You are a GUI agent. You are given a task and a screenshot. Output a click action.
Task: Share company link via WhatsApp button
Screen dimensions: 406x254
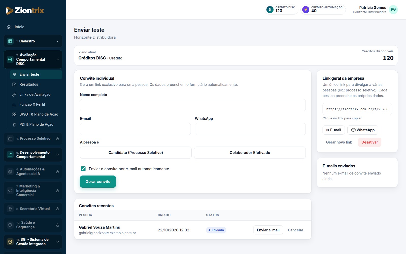(x=363, y=130)
